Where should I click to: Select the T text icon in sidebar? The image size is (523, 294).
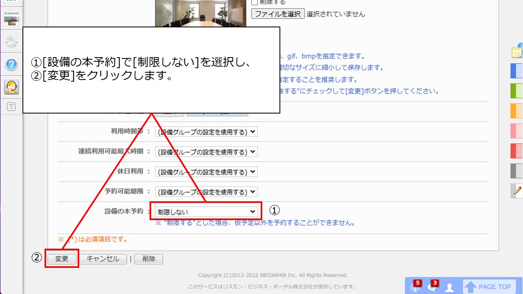(x=11, y=107)
